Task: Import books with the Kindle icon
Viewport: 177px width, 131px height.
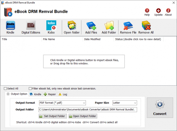Action: pyautogui.click(x=10, y=25)
